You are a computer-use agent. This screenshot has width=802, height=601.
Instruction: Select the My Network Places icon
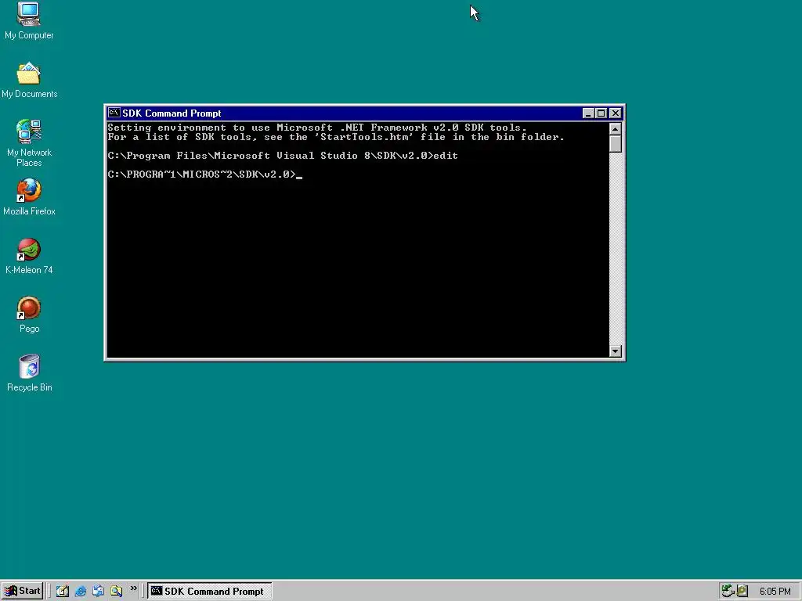29,143
